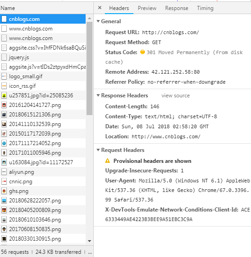This screenshot has height=257, width=251.
Task: Collapse the General section
Action: click(x=98, y=21)
